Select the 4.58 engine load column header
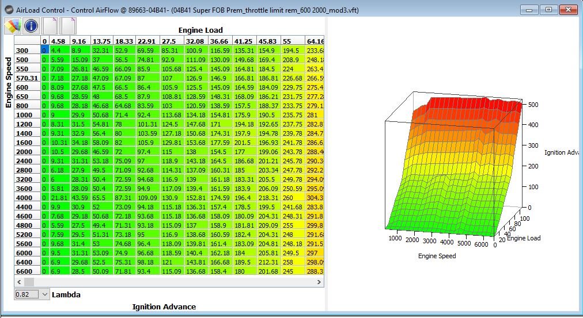 59,41
